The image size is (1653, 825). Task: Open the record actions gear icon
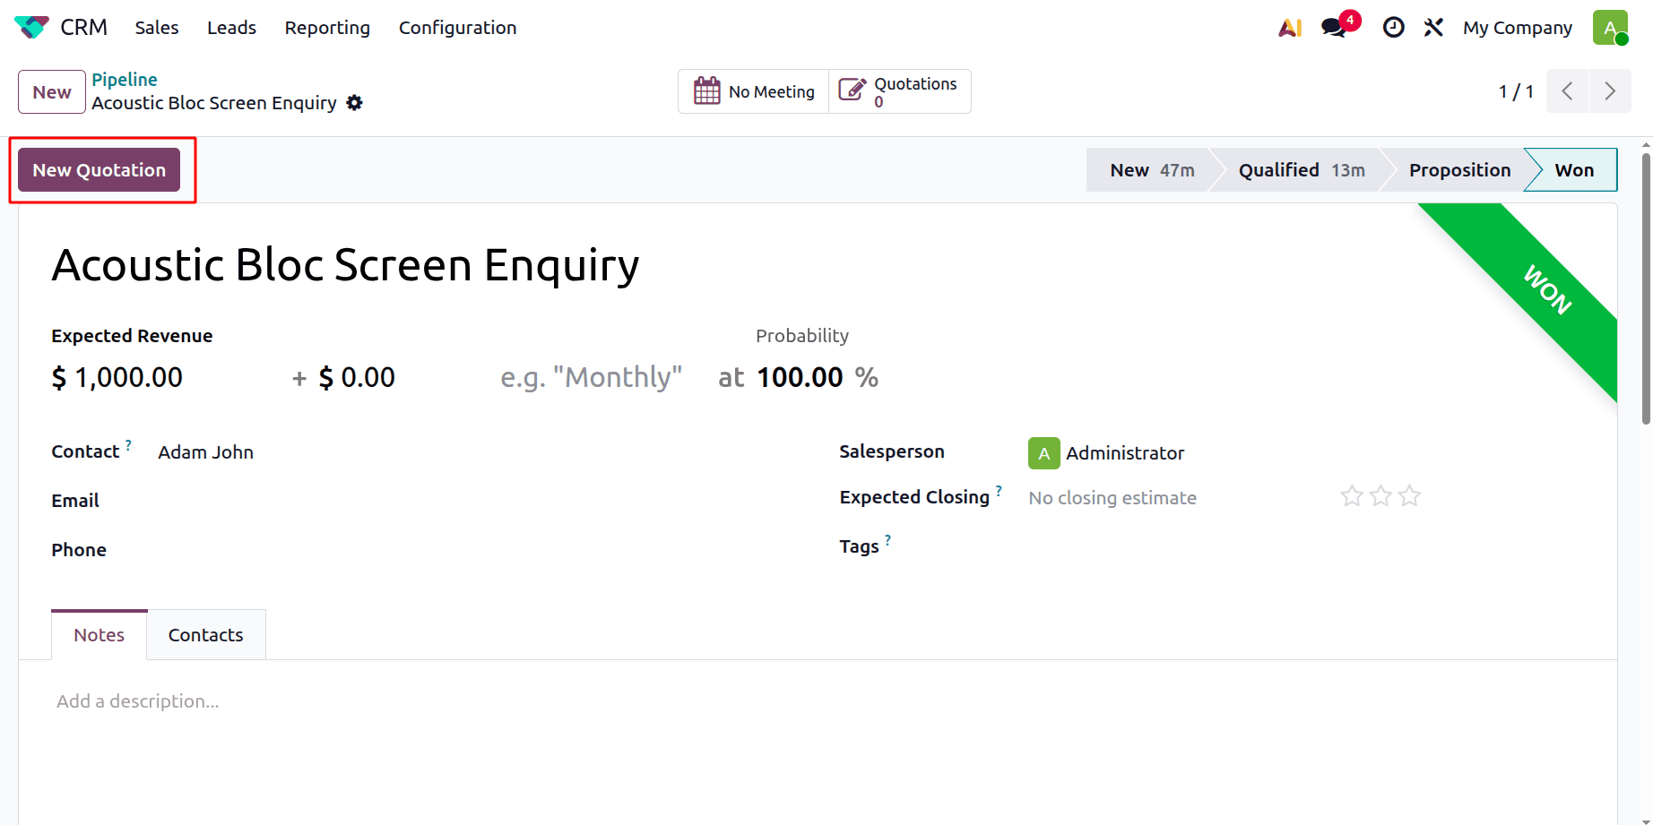pyautogui.click(x=355, y=103)
